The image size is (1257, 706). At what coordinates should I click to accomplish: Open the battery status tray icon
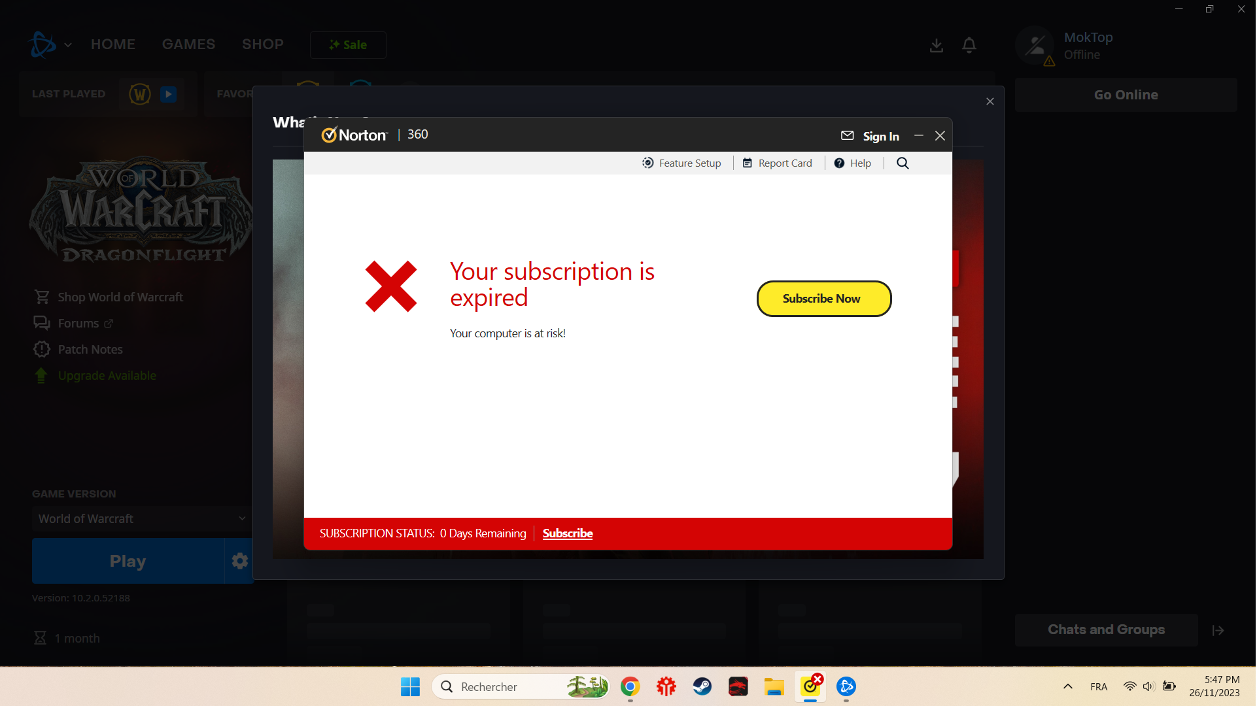pyautogui.click(x=1169, y=687)
